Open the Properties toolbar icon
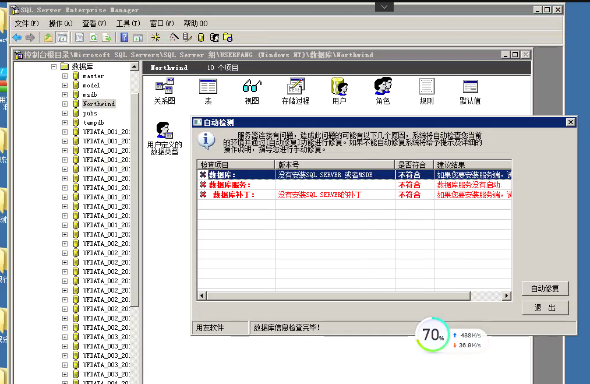Screen dimensions: 590x384 [79, 37]
